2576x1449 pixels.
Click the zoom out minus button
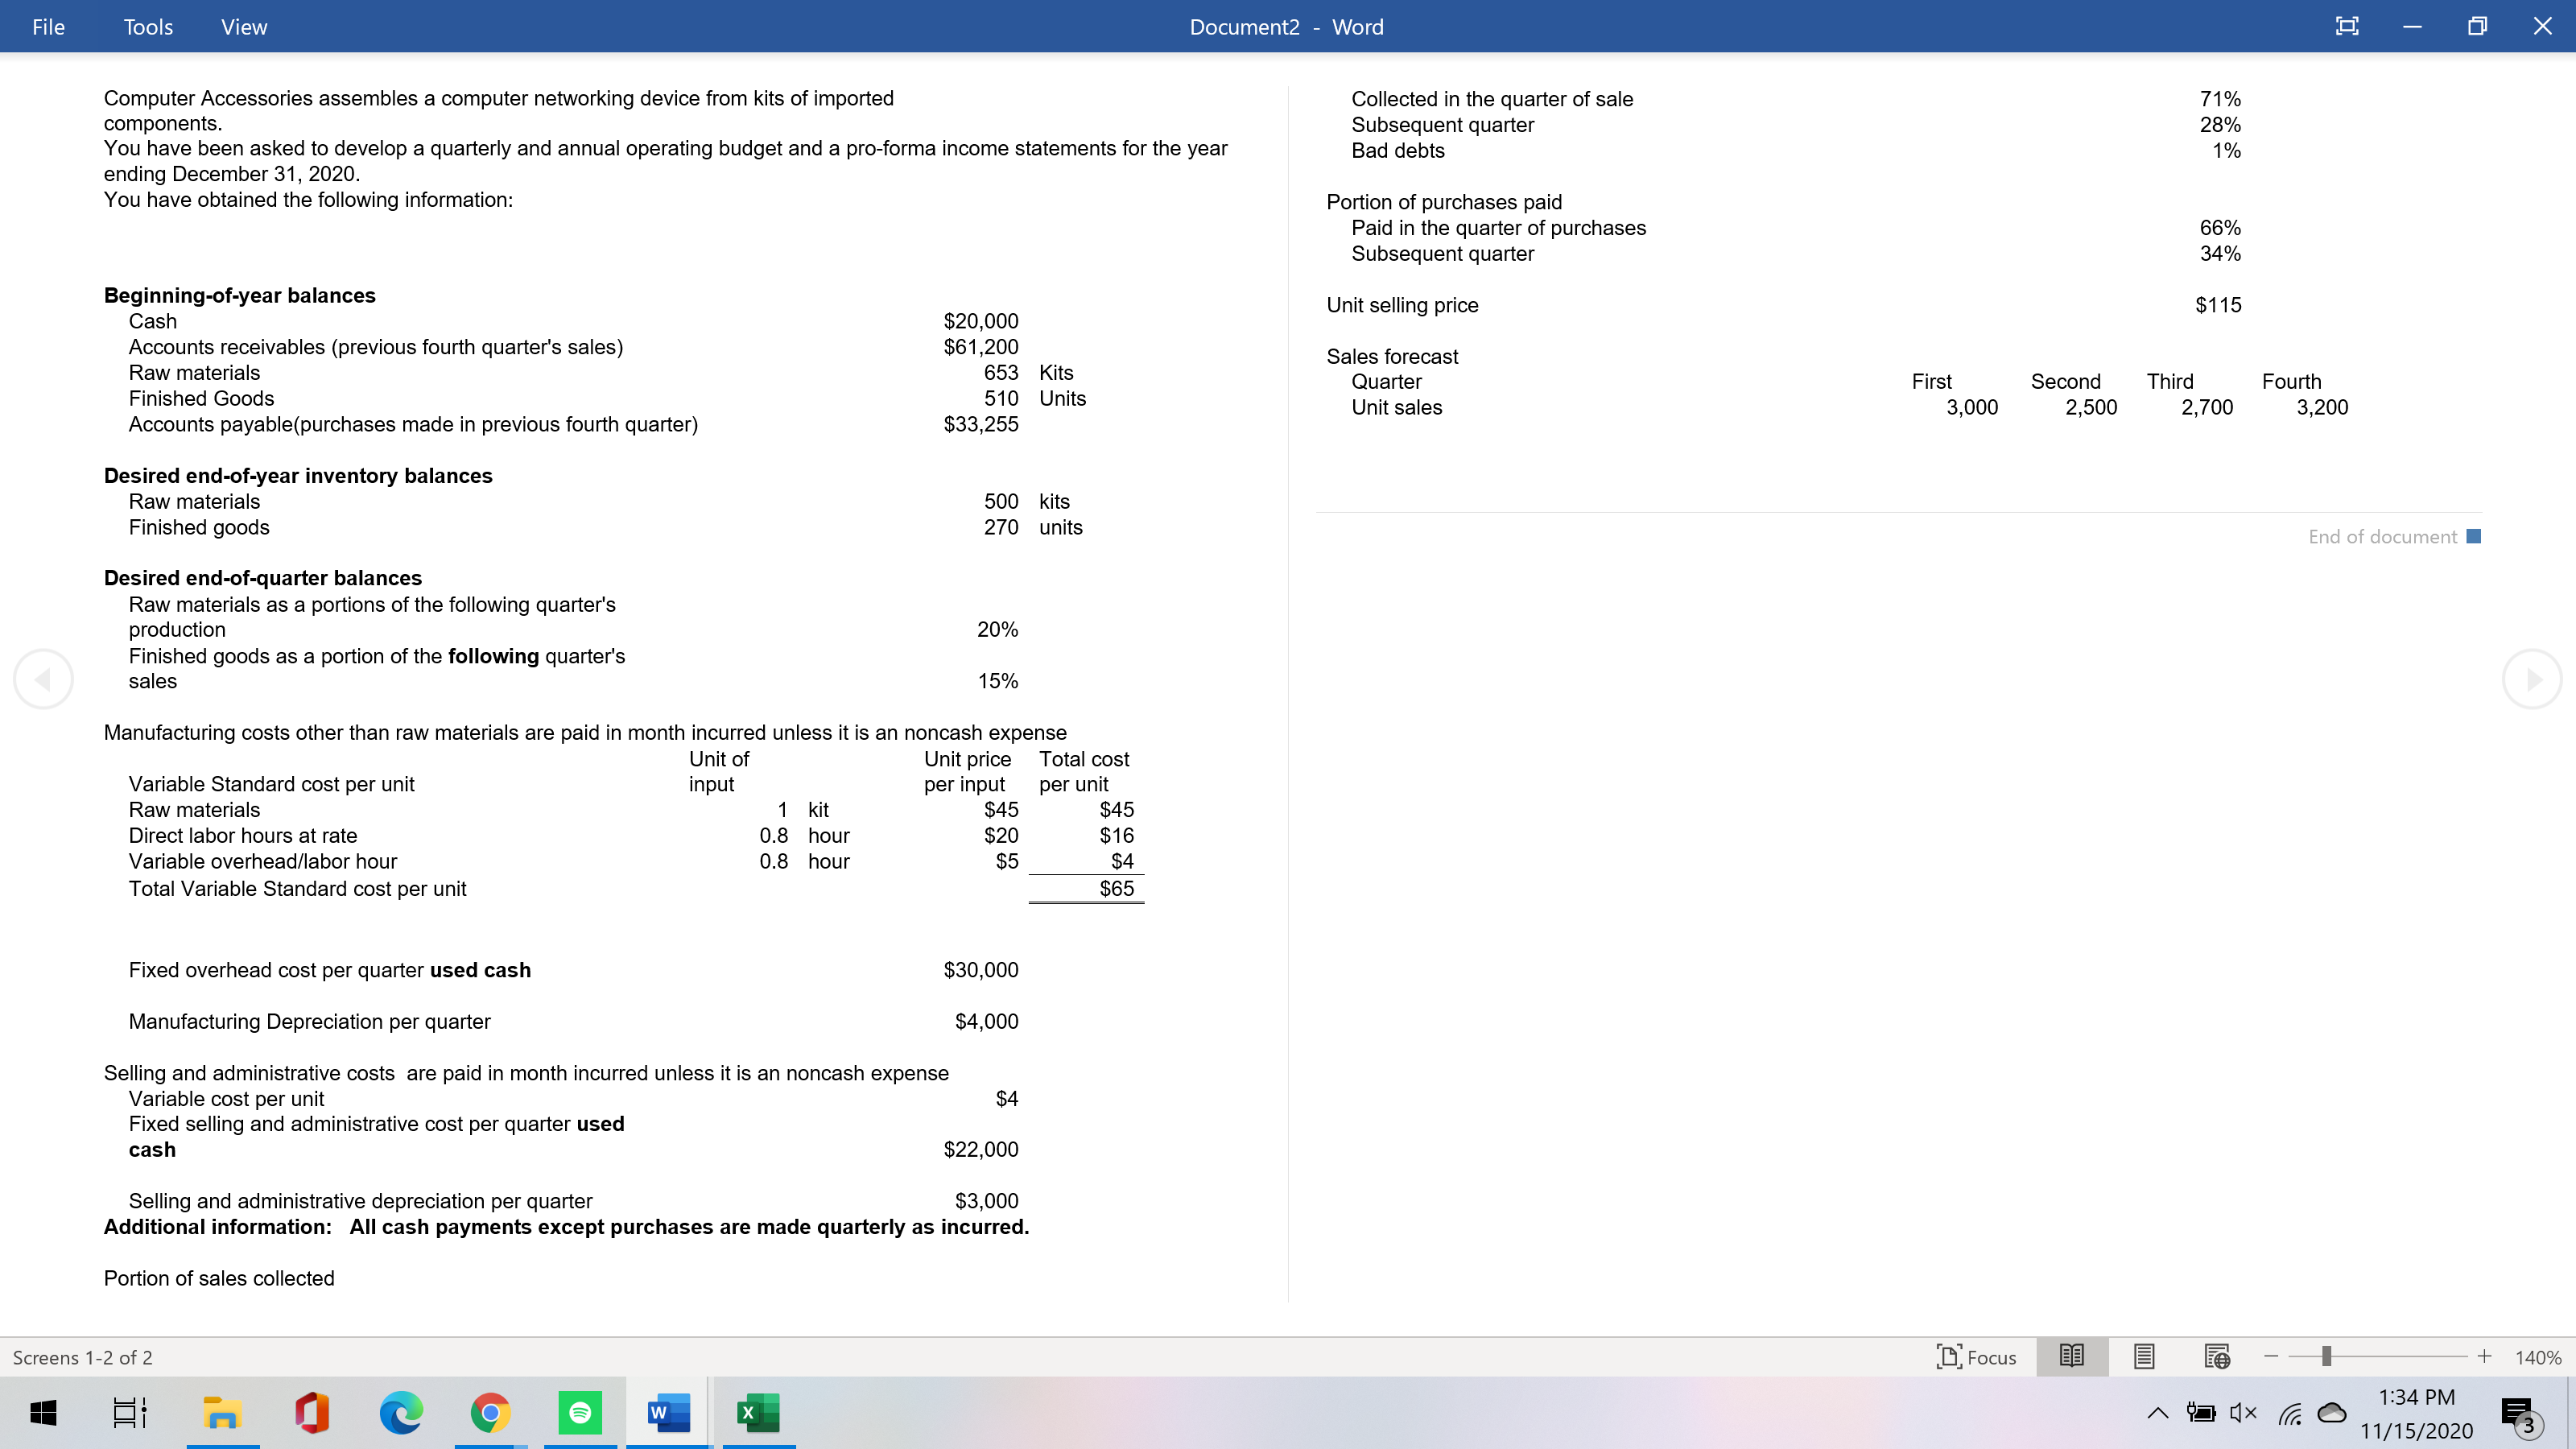point(2271,1356)
